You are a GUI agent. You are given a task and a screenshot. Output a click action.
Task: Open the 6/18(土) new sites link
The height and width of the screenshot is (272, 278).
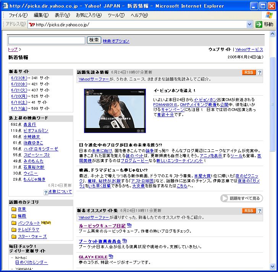(x=19, y=102)
